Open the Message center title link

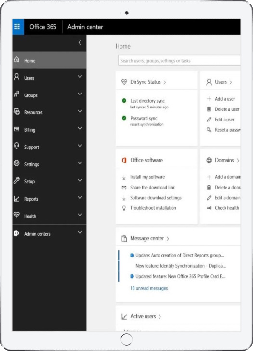pyautogui.click(x=147, y=238)
